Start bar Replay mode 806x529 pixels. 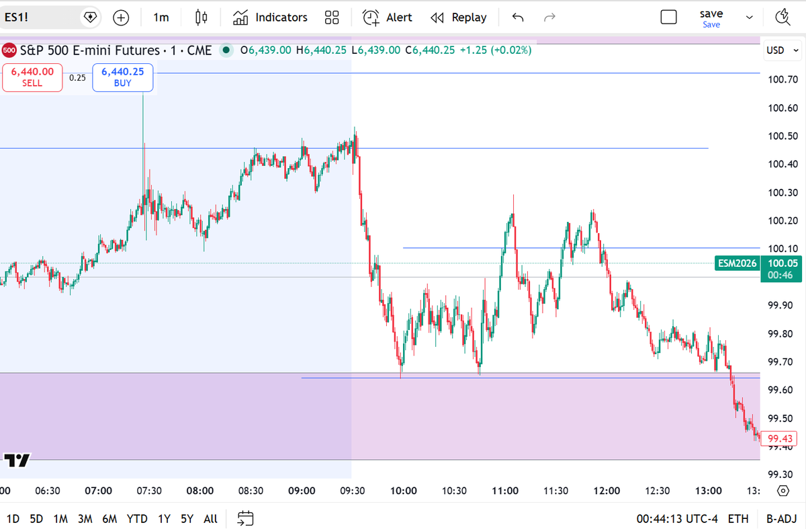pyautogui.click(x=458, y=17)
